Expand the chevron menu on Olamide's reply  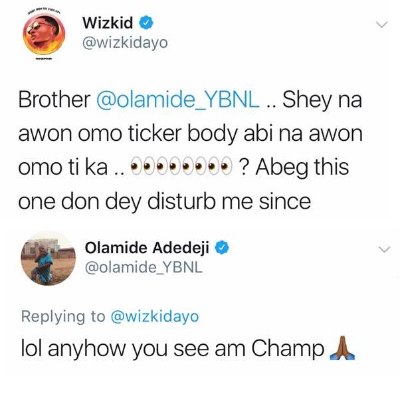click(385, 249)
